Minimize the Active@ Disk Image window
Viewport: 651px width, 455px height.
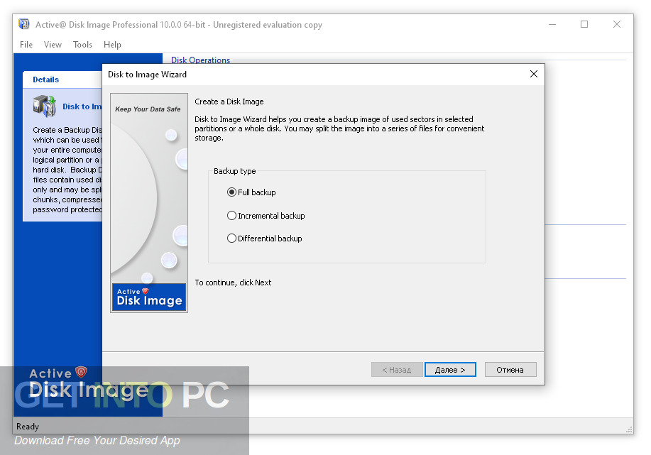552,25
